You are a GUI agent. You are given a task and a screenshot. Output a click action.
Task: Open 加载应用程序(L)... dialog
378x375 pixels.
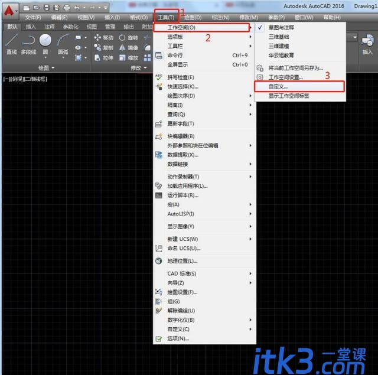204,186
